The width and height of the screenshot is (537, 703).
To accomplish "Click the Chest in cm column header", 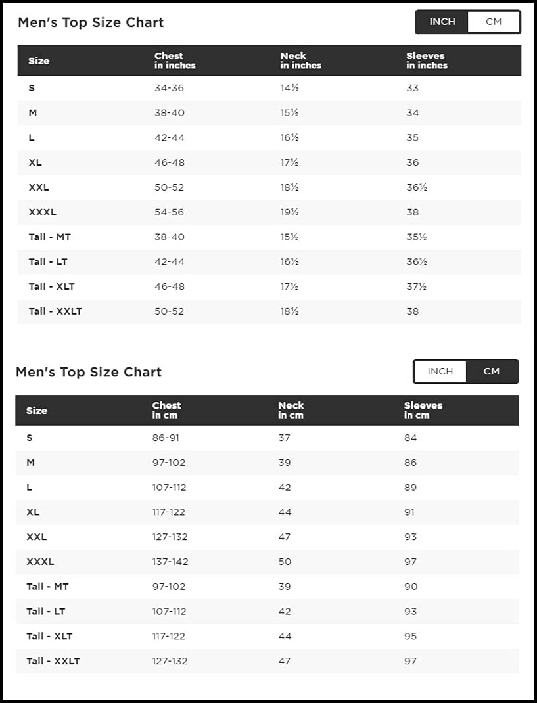I will [x=166, y=410].
